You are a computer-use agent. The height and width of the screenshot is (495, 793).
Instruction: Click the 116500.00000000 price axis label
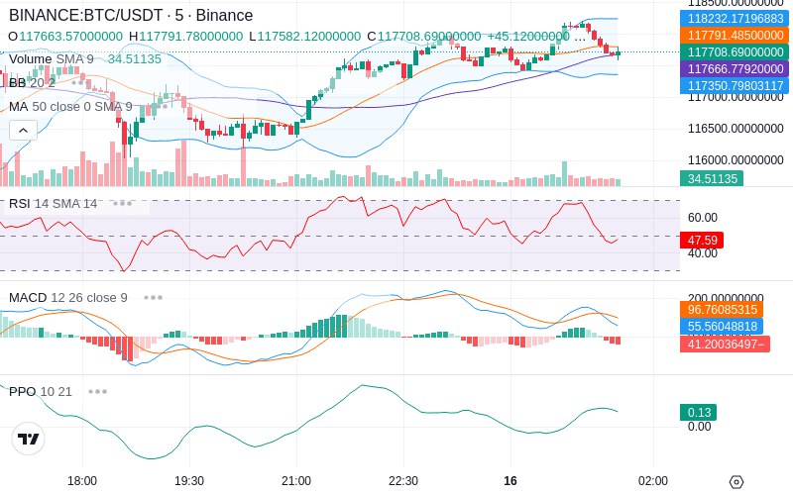(x=736, y=129)
